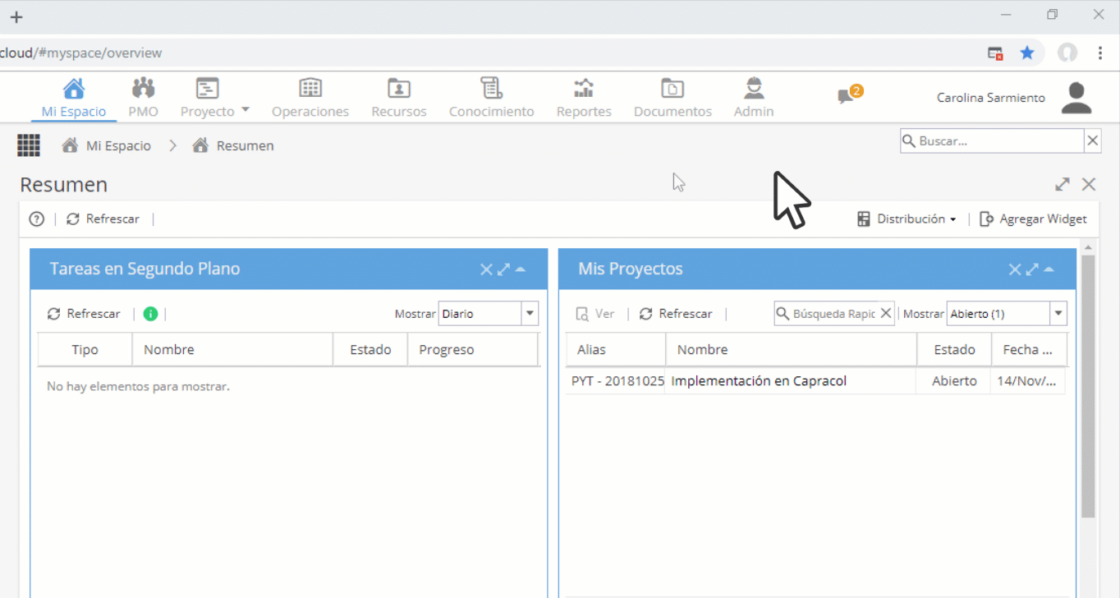
Task: Open the Conocimiento module
Action: pos(491,98)
